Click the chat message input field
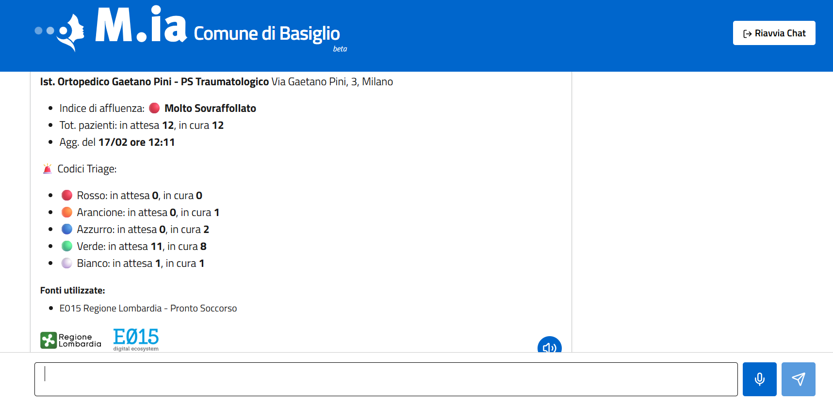Screen dimensions: 833x403 point(386,379)
